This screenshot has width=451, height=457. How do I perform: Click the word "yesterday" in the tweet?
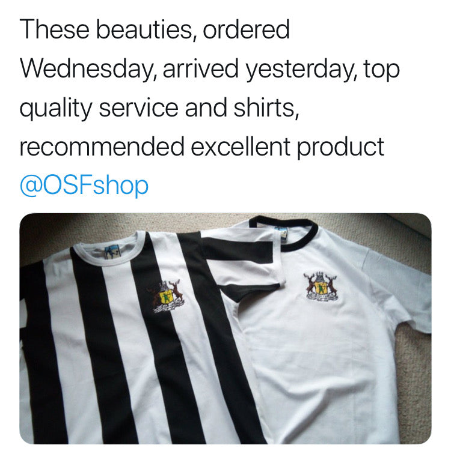click(301, 70)
